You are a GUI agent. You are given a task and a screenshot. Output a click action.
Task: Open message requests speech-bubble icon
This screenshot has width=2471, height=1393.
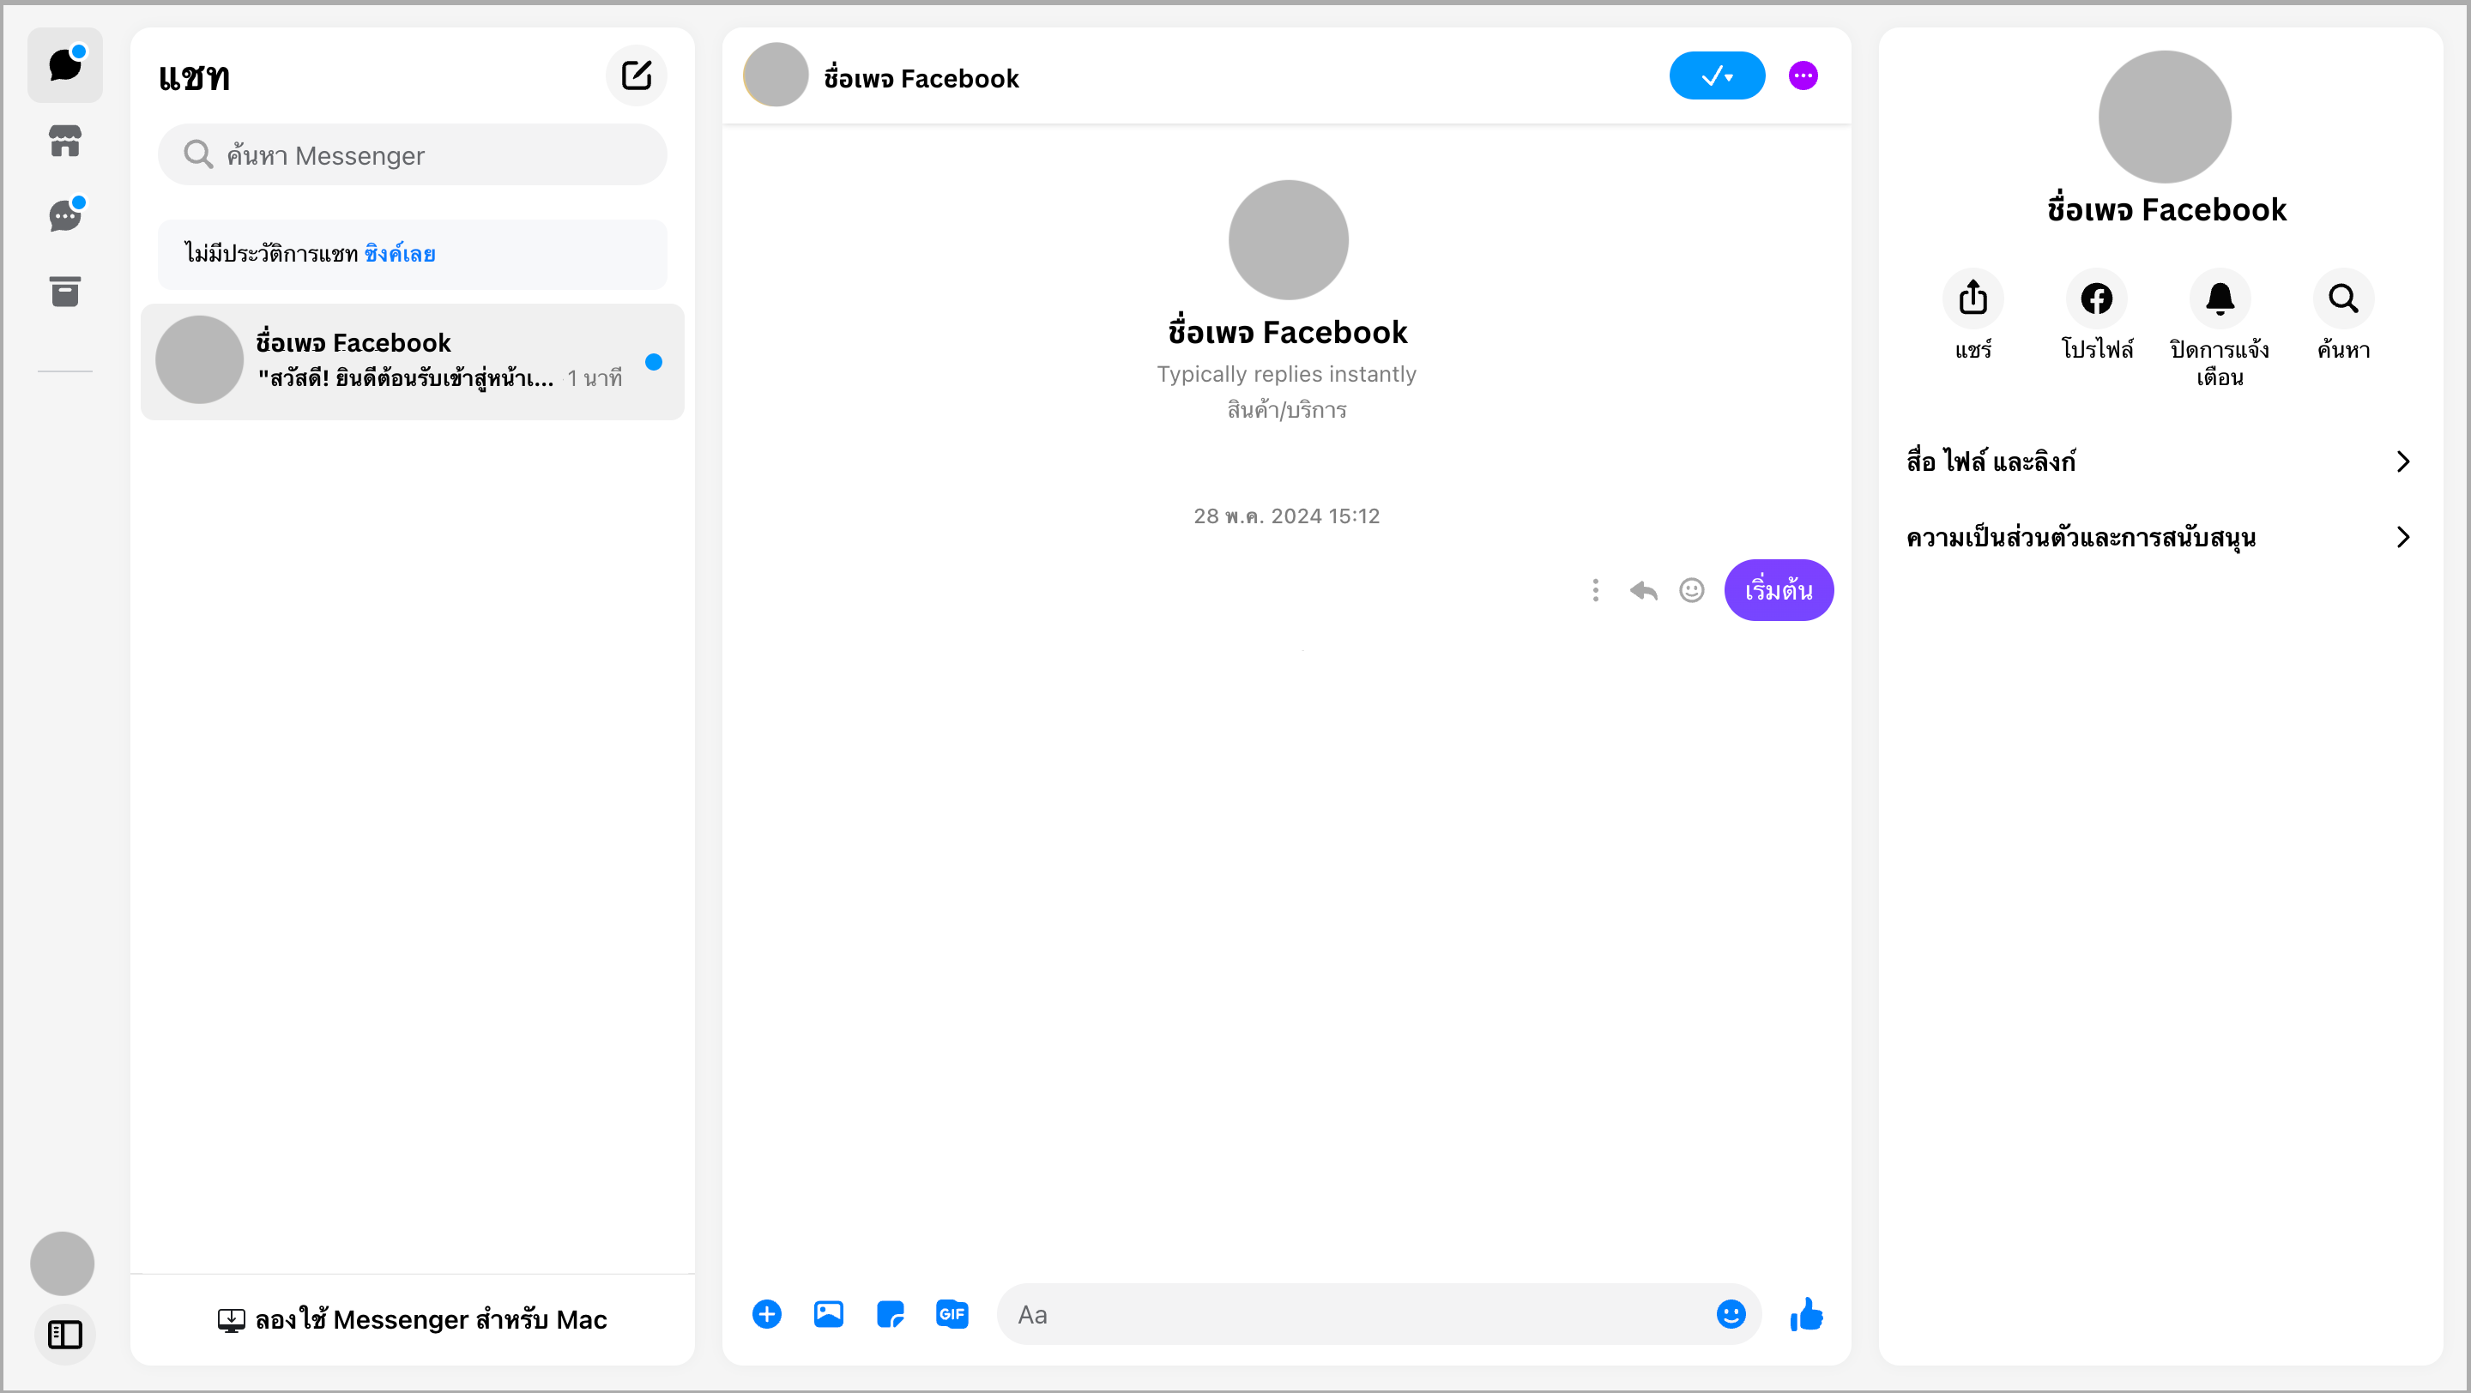click(x=64, y=215)
